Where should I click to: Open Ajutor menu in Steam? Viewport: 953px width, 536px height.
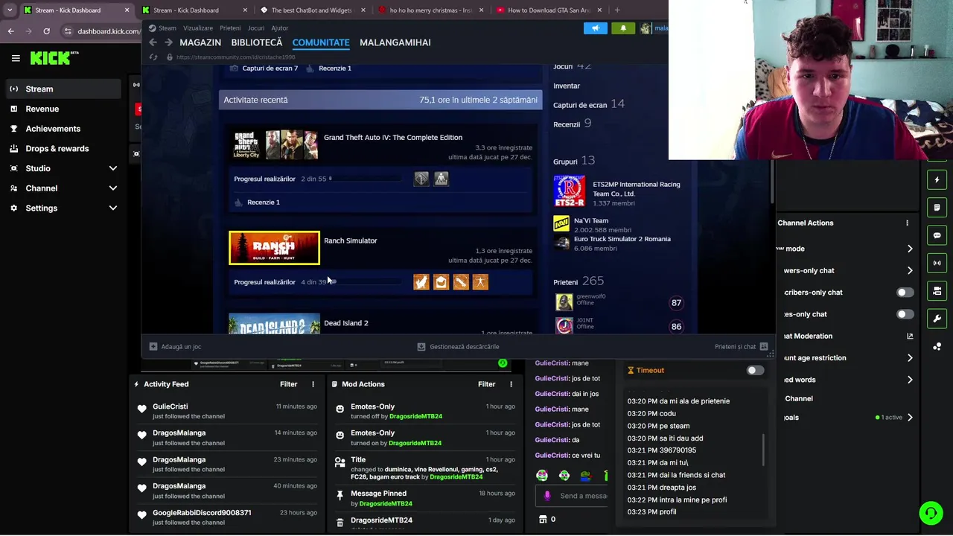[x=280, y=28]
